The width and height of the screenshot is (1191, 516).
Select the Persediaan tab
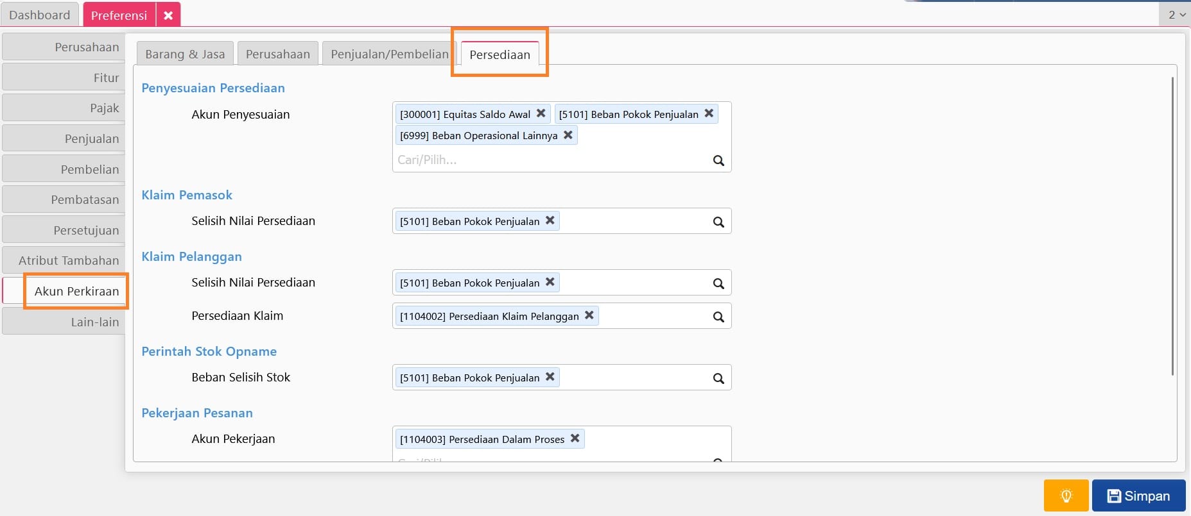point(500,54)
